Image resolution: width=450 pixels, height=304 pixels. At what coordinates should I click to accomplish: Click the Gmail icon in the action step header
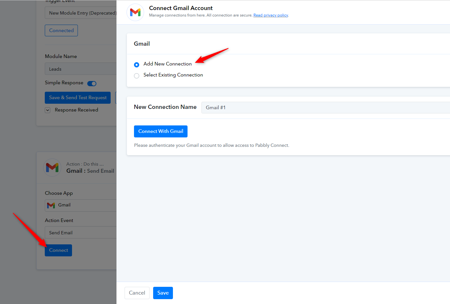[52, 168]
